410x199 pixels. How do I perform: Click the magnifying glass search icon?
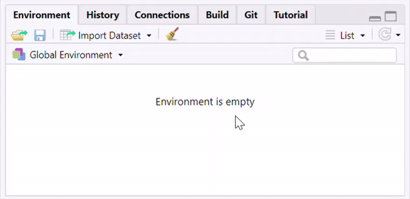tap(303, 55)
